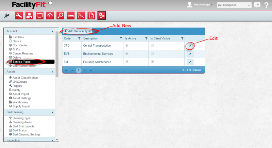Screen dimensions: 272x148
Task: Open the magnifier search module icon
Action: click(x=61, y=16)
